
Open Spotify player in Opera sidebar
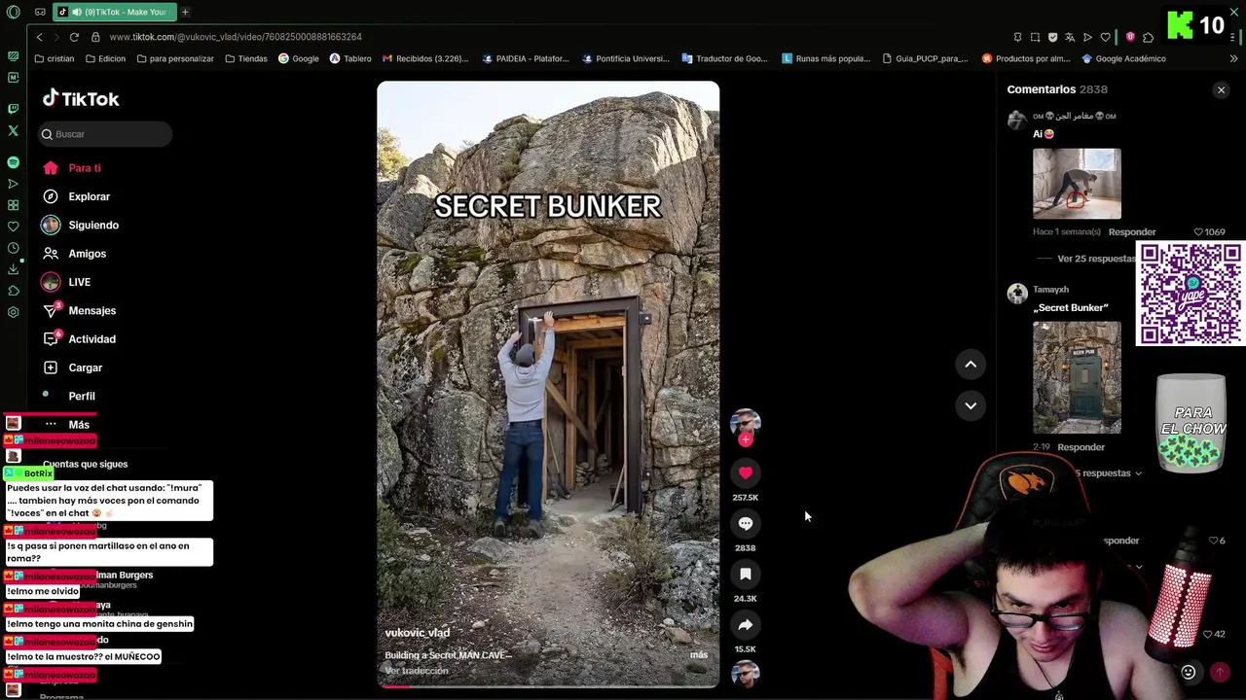click(x=13, y=162)
